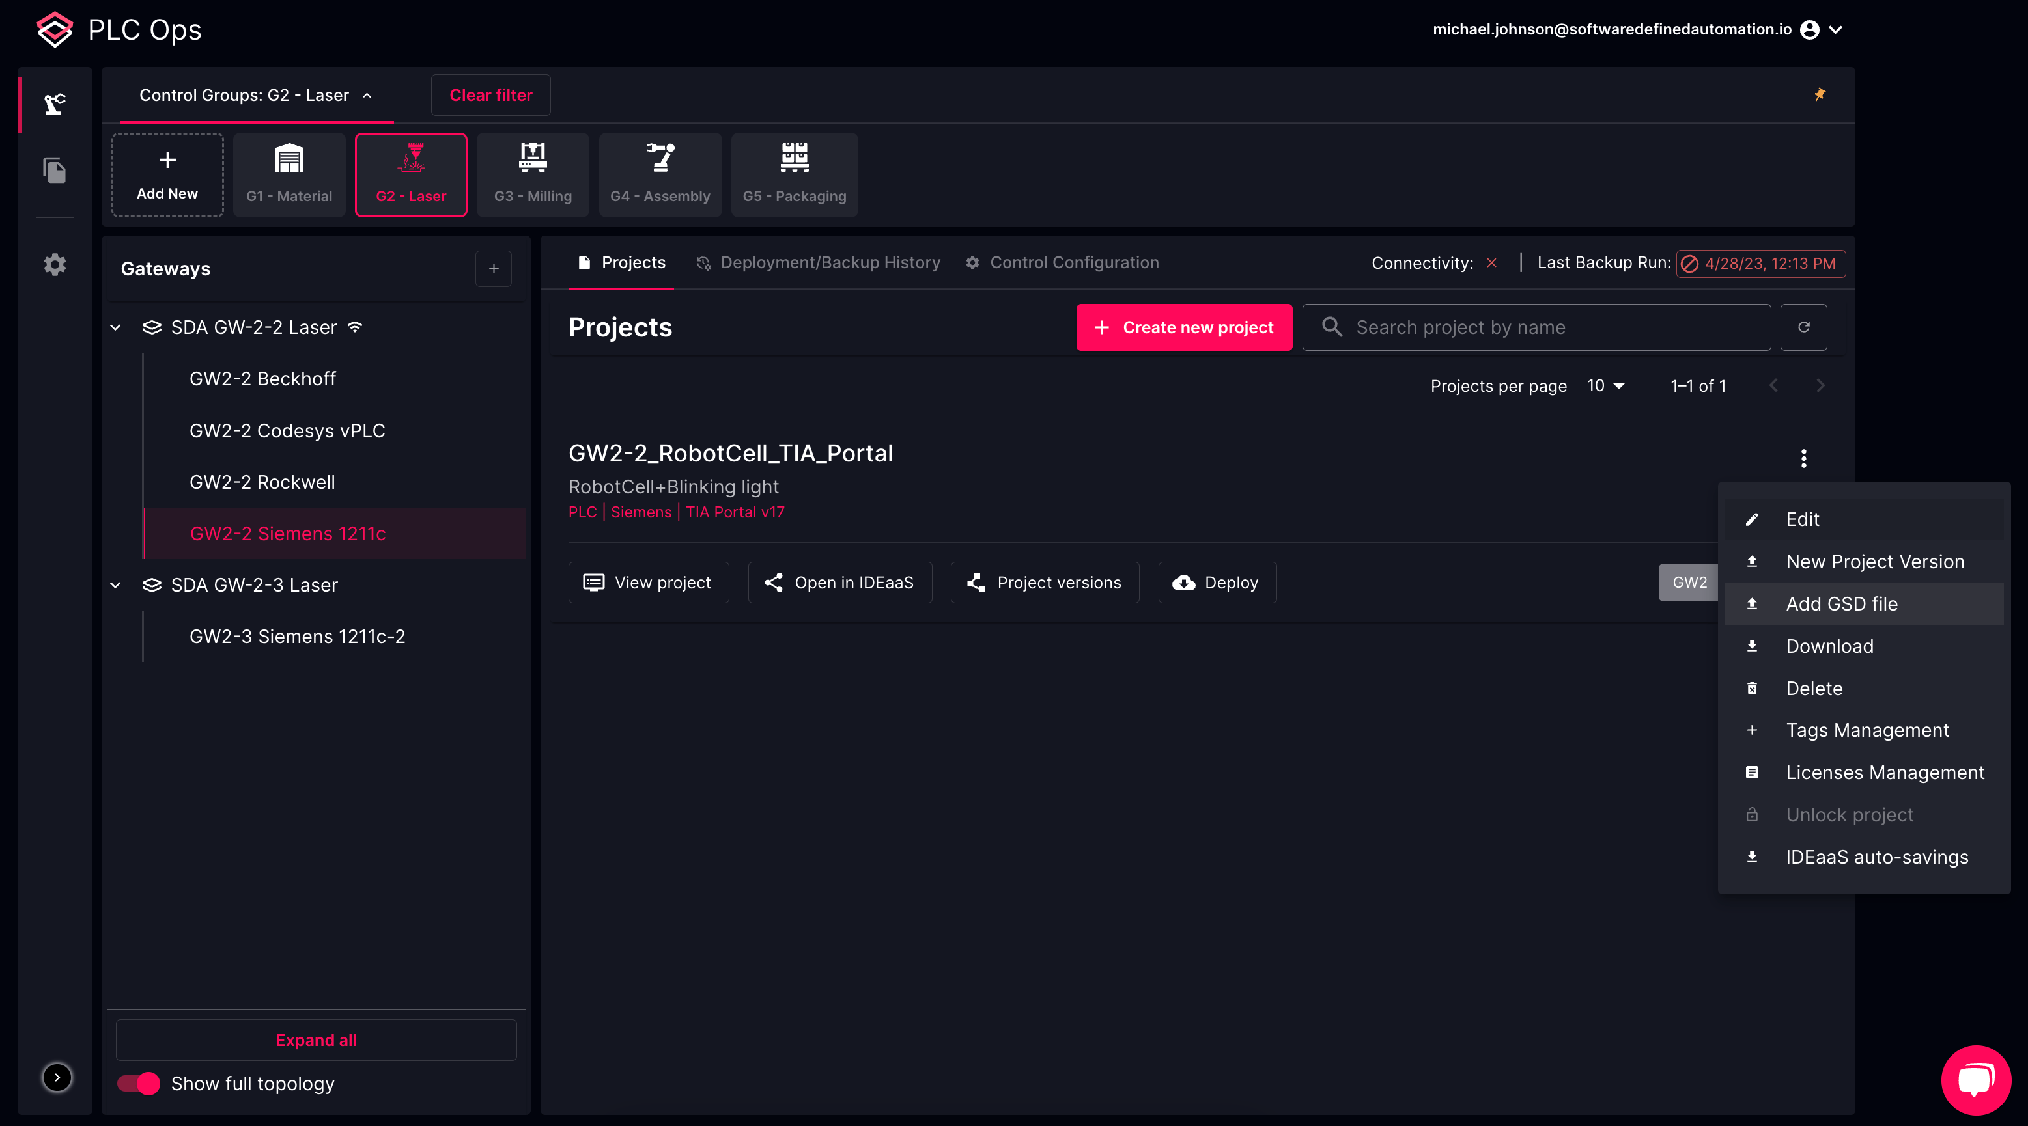Collapse the SDA GW-2-3 Laser gateway
Viewport: 2028px width, 1126px height.
(116, 584)
